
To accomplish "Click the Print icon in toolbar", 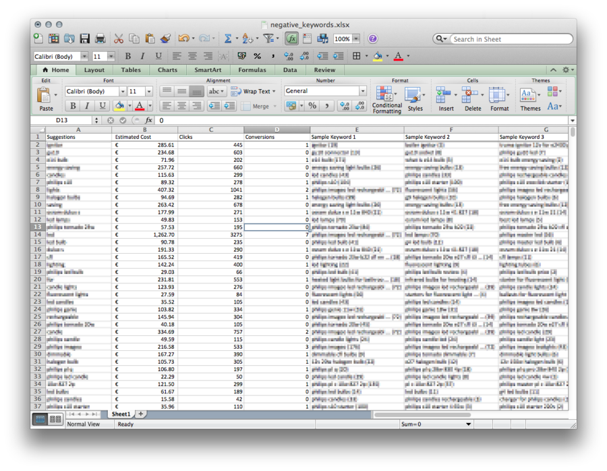I will [x=100, y=39].
